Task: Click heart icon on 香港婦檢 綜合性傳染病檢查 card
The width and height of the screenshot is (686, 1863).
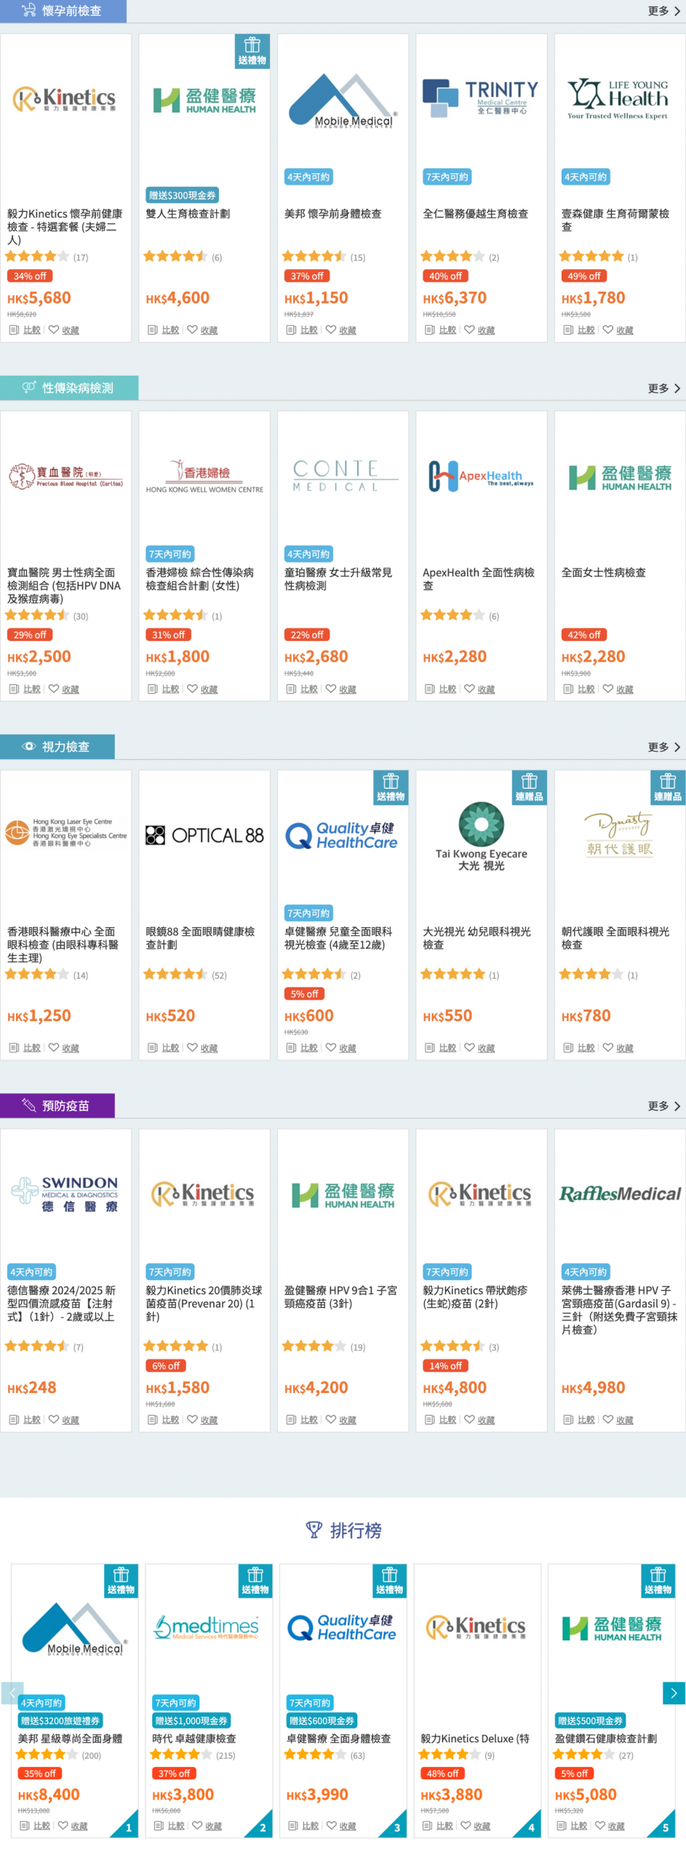Action: (192, 688)
